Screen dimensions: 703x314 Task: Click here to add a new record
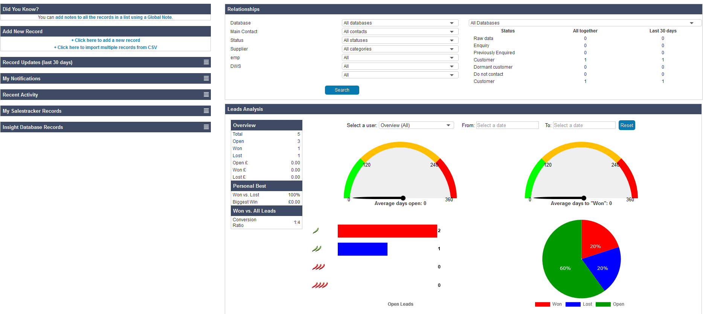(x=106, y=40)
